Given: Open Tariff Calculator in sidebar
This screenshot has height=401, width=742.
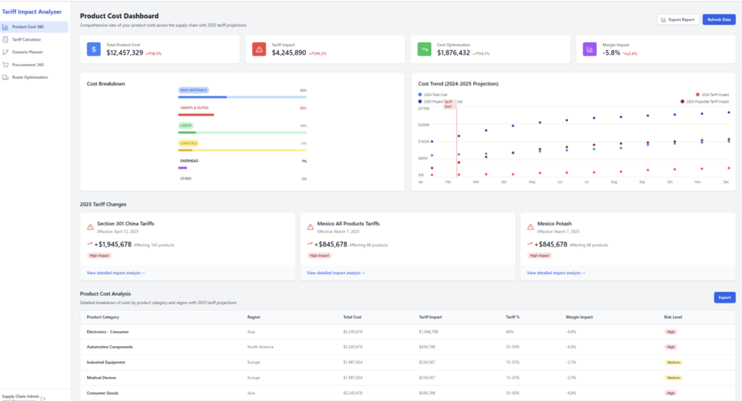Looking at the screenshot, I should [34, 40].
